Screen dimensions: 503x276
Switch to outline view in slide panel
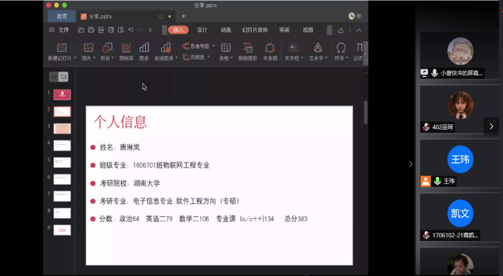tap(54, 77)
